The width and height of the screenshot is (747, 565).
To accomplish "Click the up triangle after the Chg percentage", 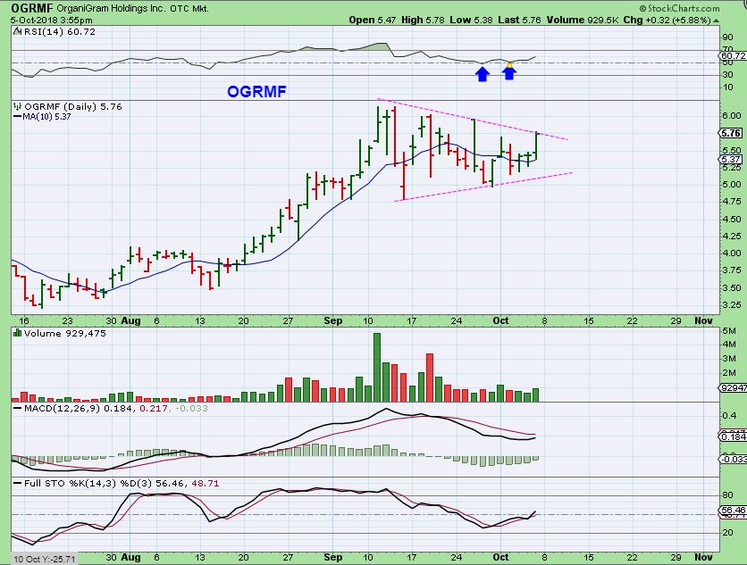I will point(716,21).
